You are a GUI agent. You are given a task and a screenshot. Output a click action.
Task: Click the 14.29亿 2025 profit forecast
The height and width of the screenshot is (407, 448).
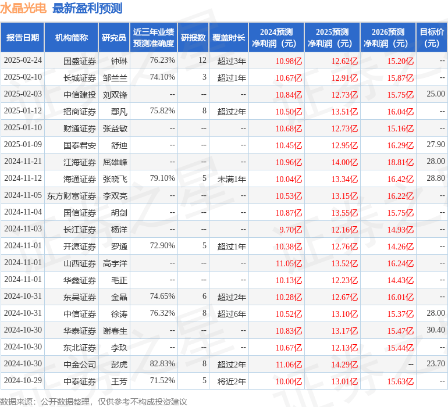pos(344,365)
